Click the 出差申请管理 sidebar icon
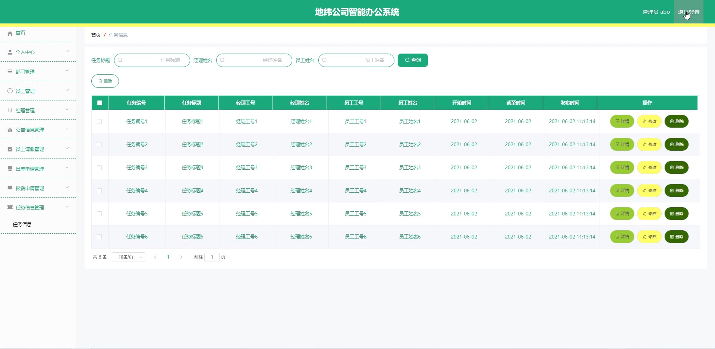Screen dimensions: 715x349 10,169
